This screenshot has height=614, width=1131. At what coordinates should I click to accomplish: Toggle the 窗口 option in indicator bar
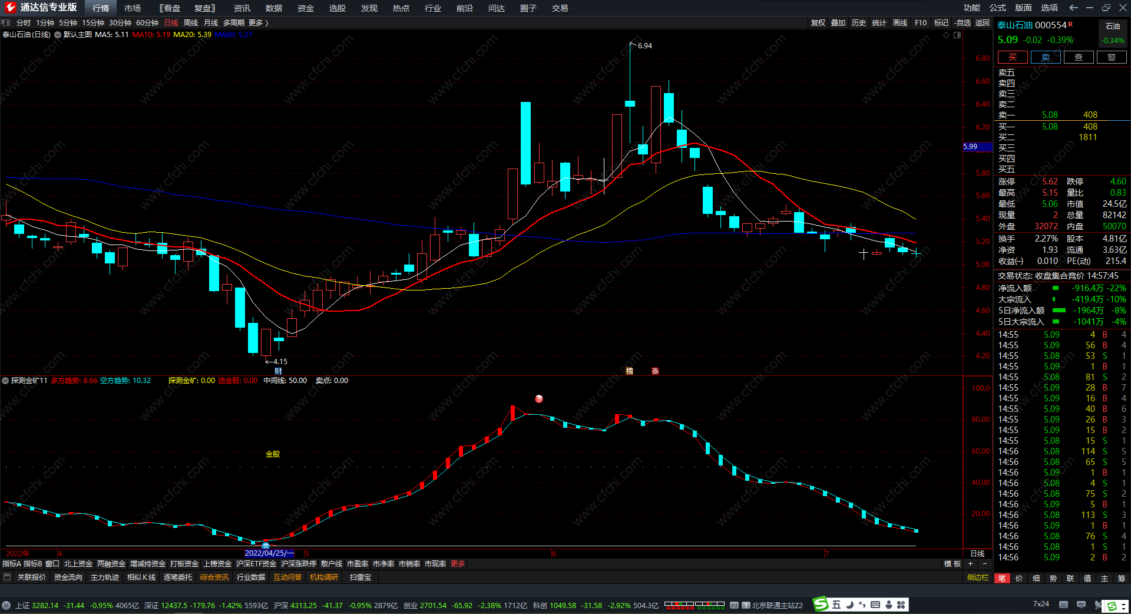[52, 564]
